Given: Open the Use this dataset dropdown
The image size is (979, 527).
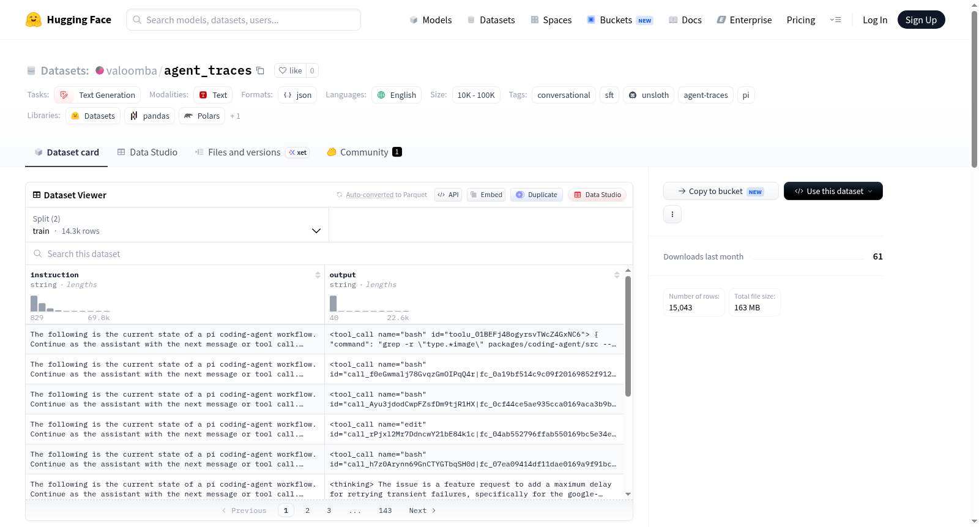Looking at the screenshot, I should tap(833, 191).
